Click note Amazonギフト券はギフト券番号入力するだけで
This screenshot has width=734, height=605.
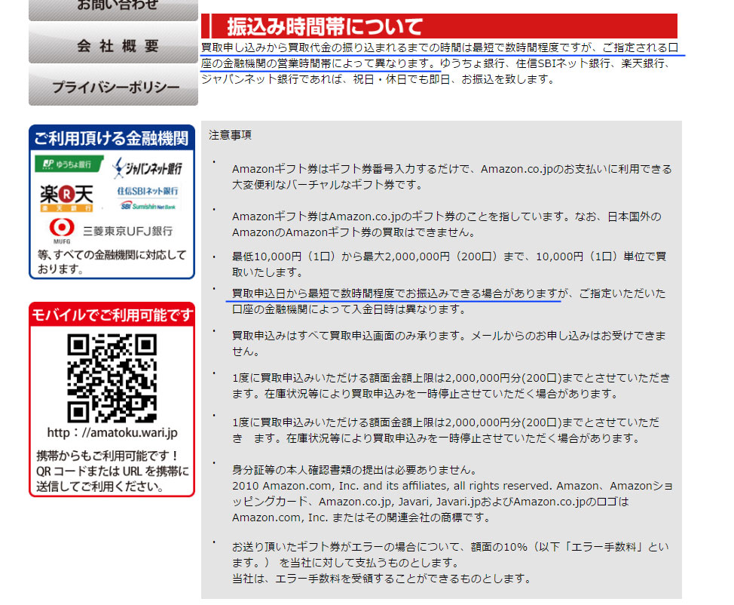pyautogui.click(x=451, y=177)
